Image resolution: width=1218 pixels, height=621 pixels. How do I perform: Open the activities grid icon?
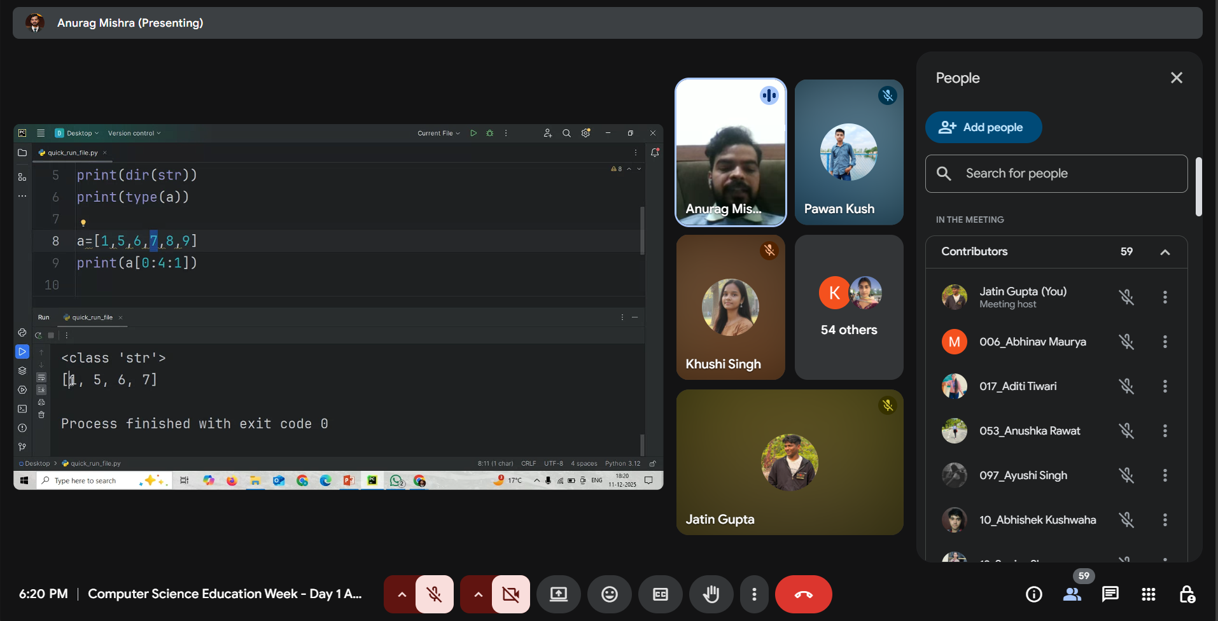click(1149, 594)
